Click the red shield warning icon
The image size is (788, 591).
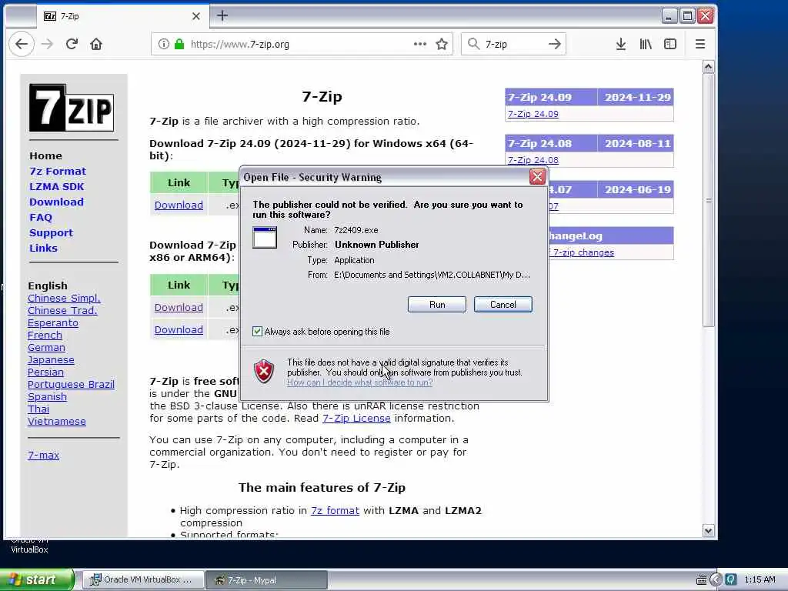(x=264, y=372)
